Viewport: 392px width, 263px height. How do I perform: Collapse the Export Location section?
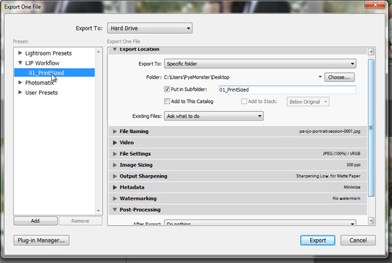click(115, 49)
